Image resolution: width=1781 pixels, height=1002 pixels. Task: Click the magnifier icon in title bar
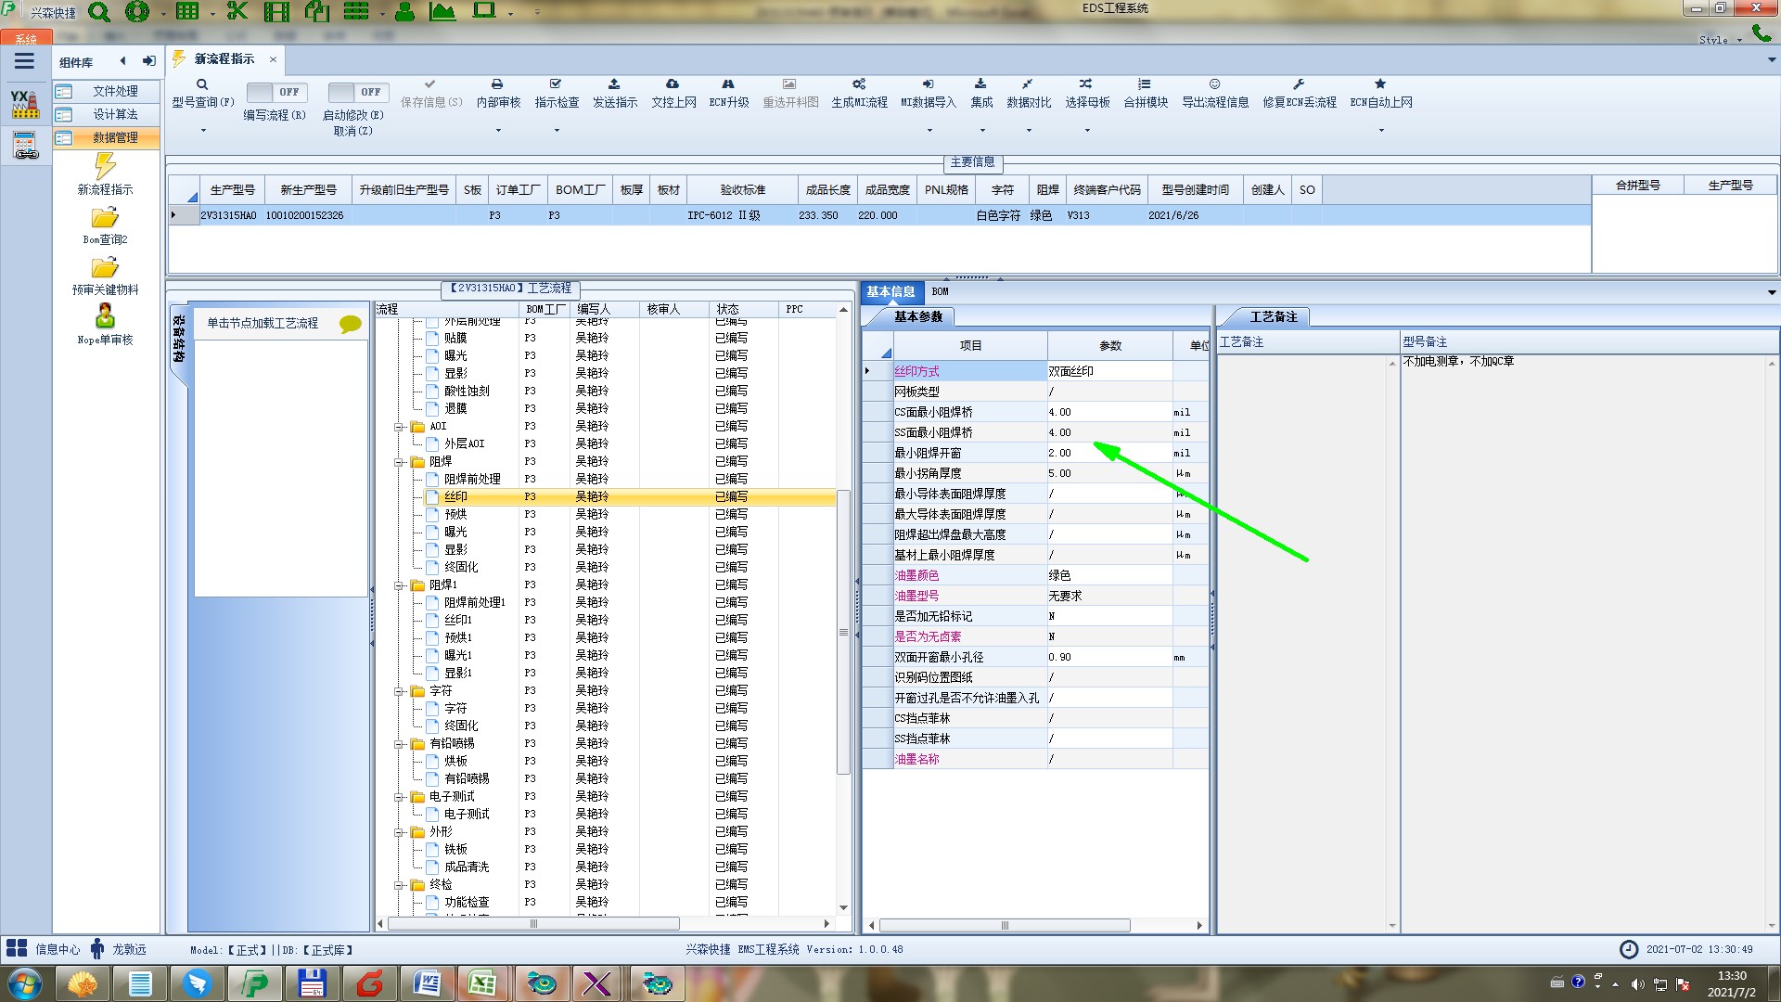point(99,12)
